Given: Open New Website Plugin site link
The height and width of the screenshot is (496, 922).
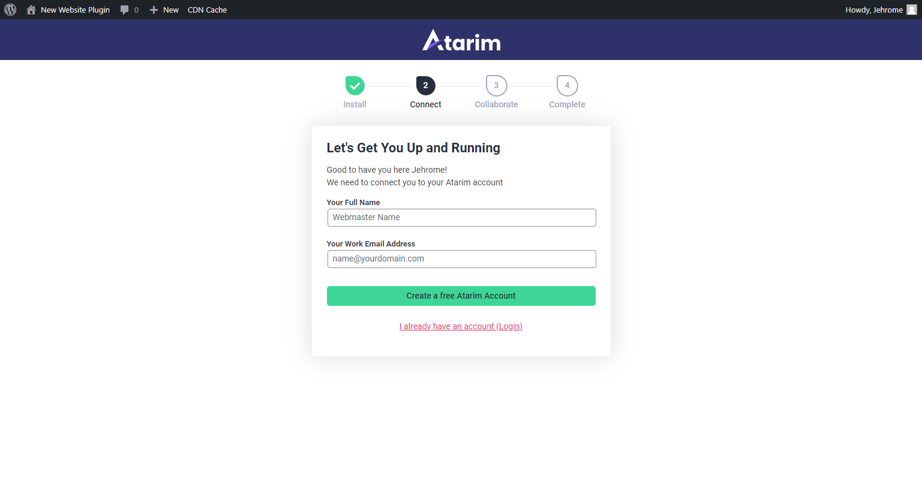Looking at the screenshot, I should (75, 10).
